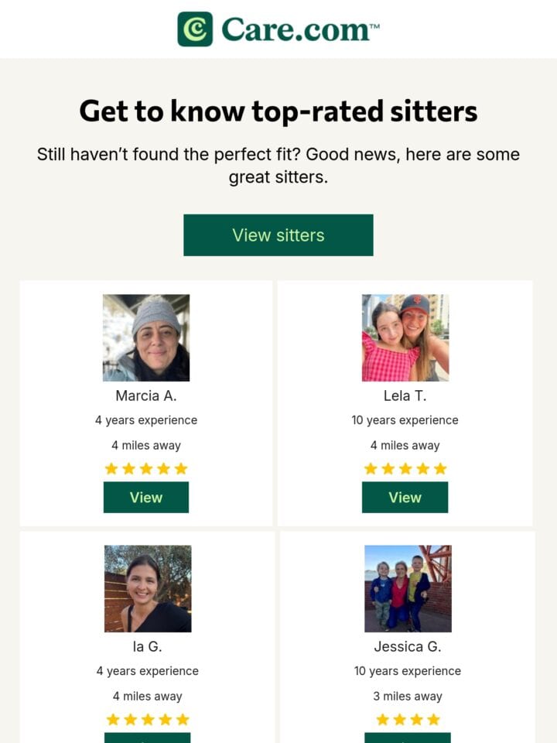The width and height of the screenshot is (557, 743).
Task: Click Ia G.'s five-star rating
Action: point(148,720)
